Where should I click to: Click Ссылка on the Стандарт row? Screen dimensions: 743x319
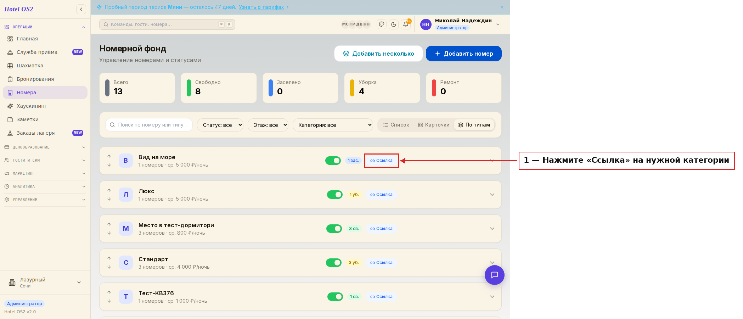[381, 263]
